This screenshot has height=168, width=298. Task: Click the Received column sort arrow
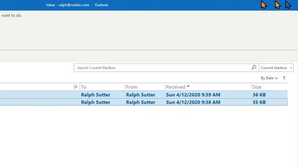(x=188, y=86)
